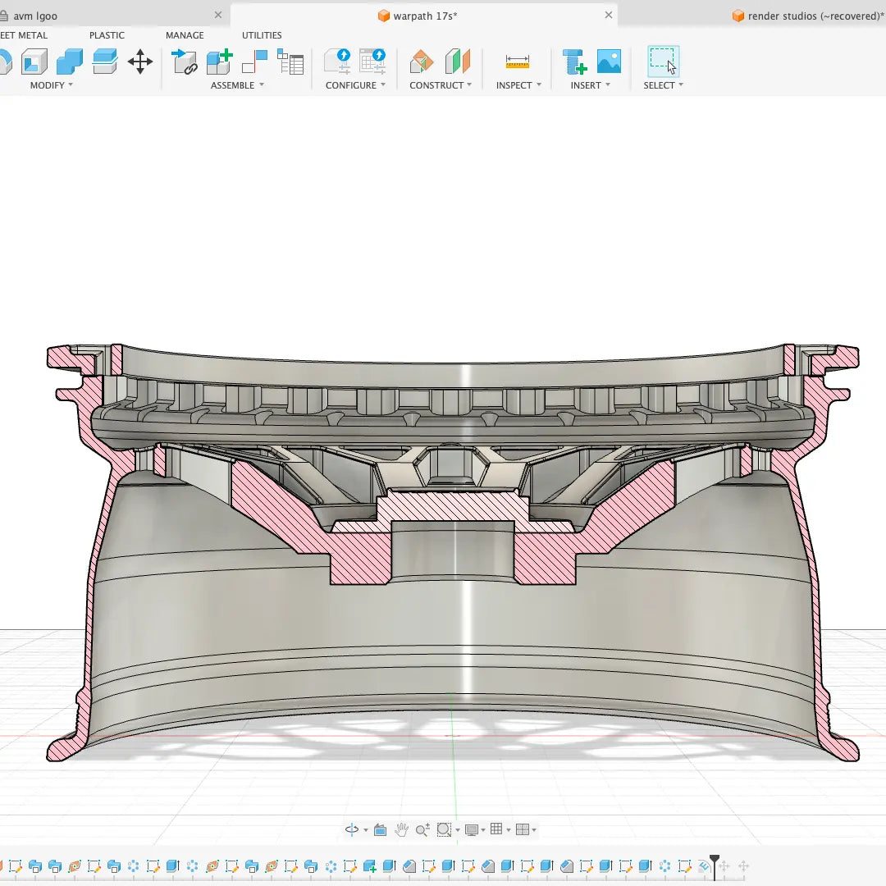Use the Fit to view tool
The image size is (886, 886).
444,829
